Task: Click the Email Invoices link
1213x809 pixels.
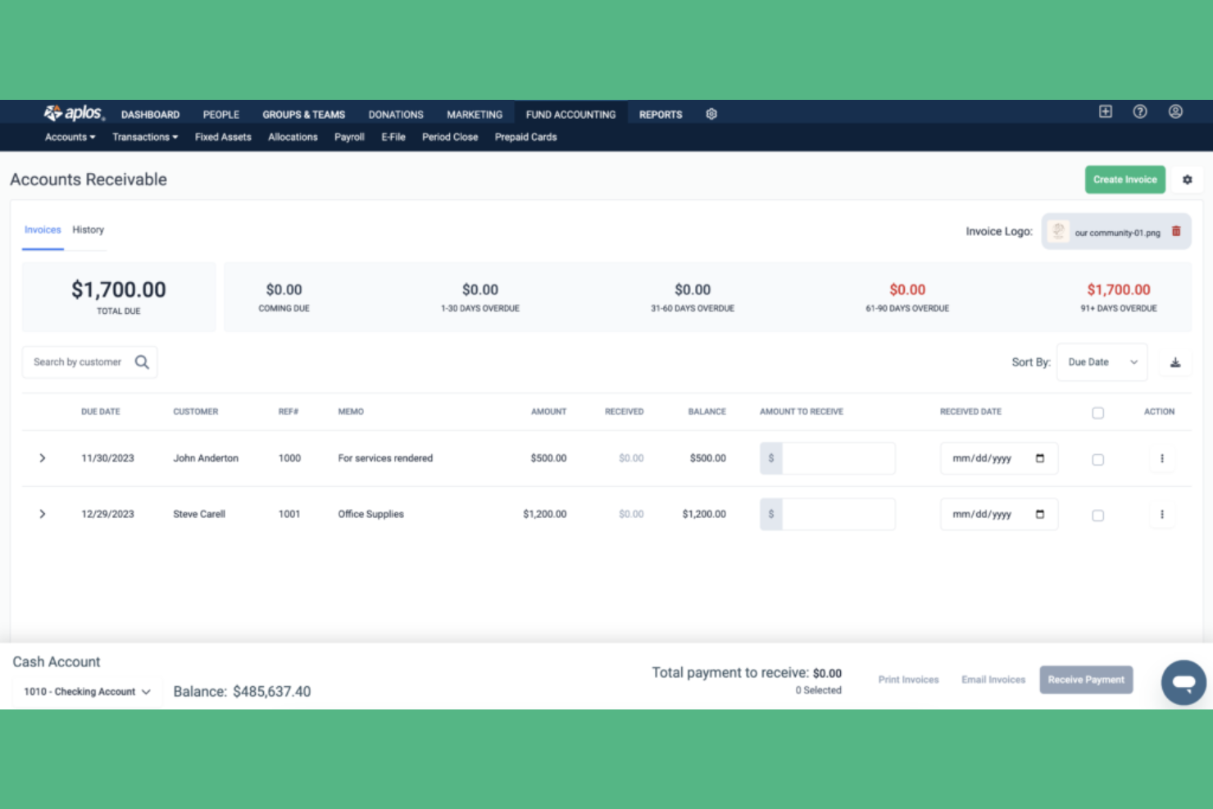Action: click(x=993, y=679)
